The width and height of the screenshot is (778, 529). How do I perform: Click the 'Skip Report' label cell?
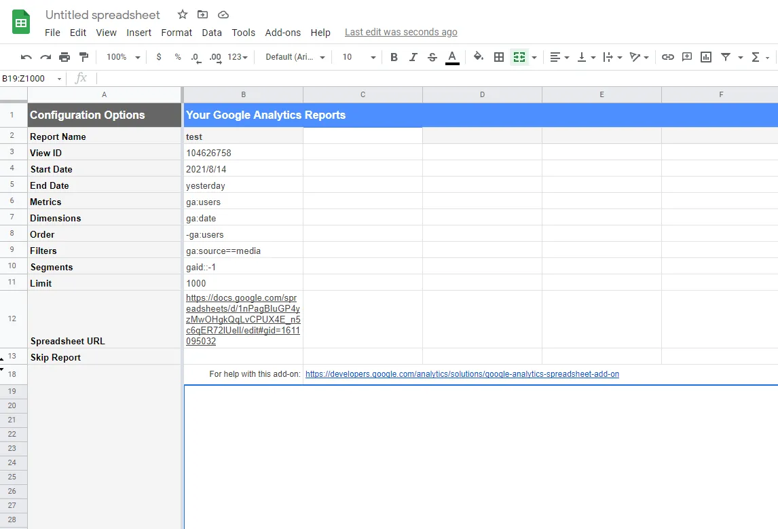(104, 357)
